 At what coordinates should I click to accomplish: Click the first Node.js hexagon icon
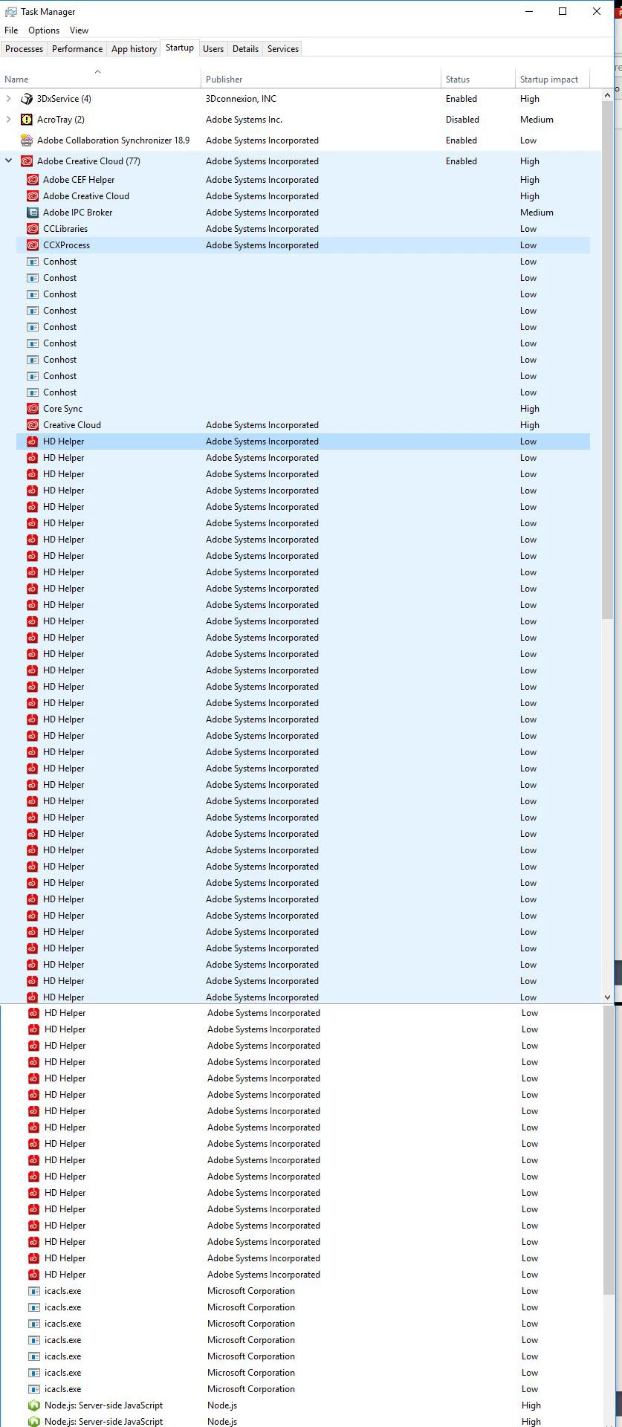pos(34,1405)
